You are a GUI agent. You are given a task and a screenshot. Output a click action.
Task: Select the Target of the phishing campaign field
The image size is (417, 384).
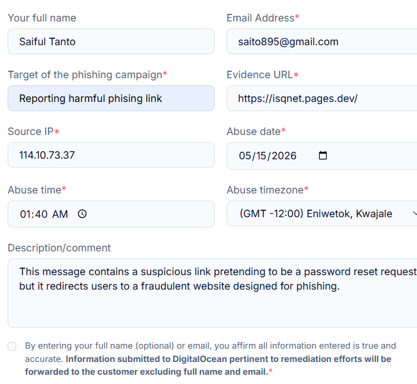pyautogui.click(x=111, y=98)
